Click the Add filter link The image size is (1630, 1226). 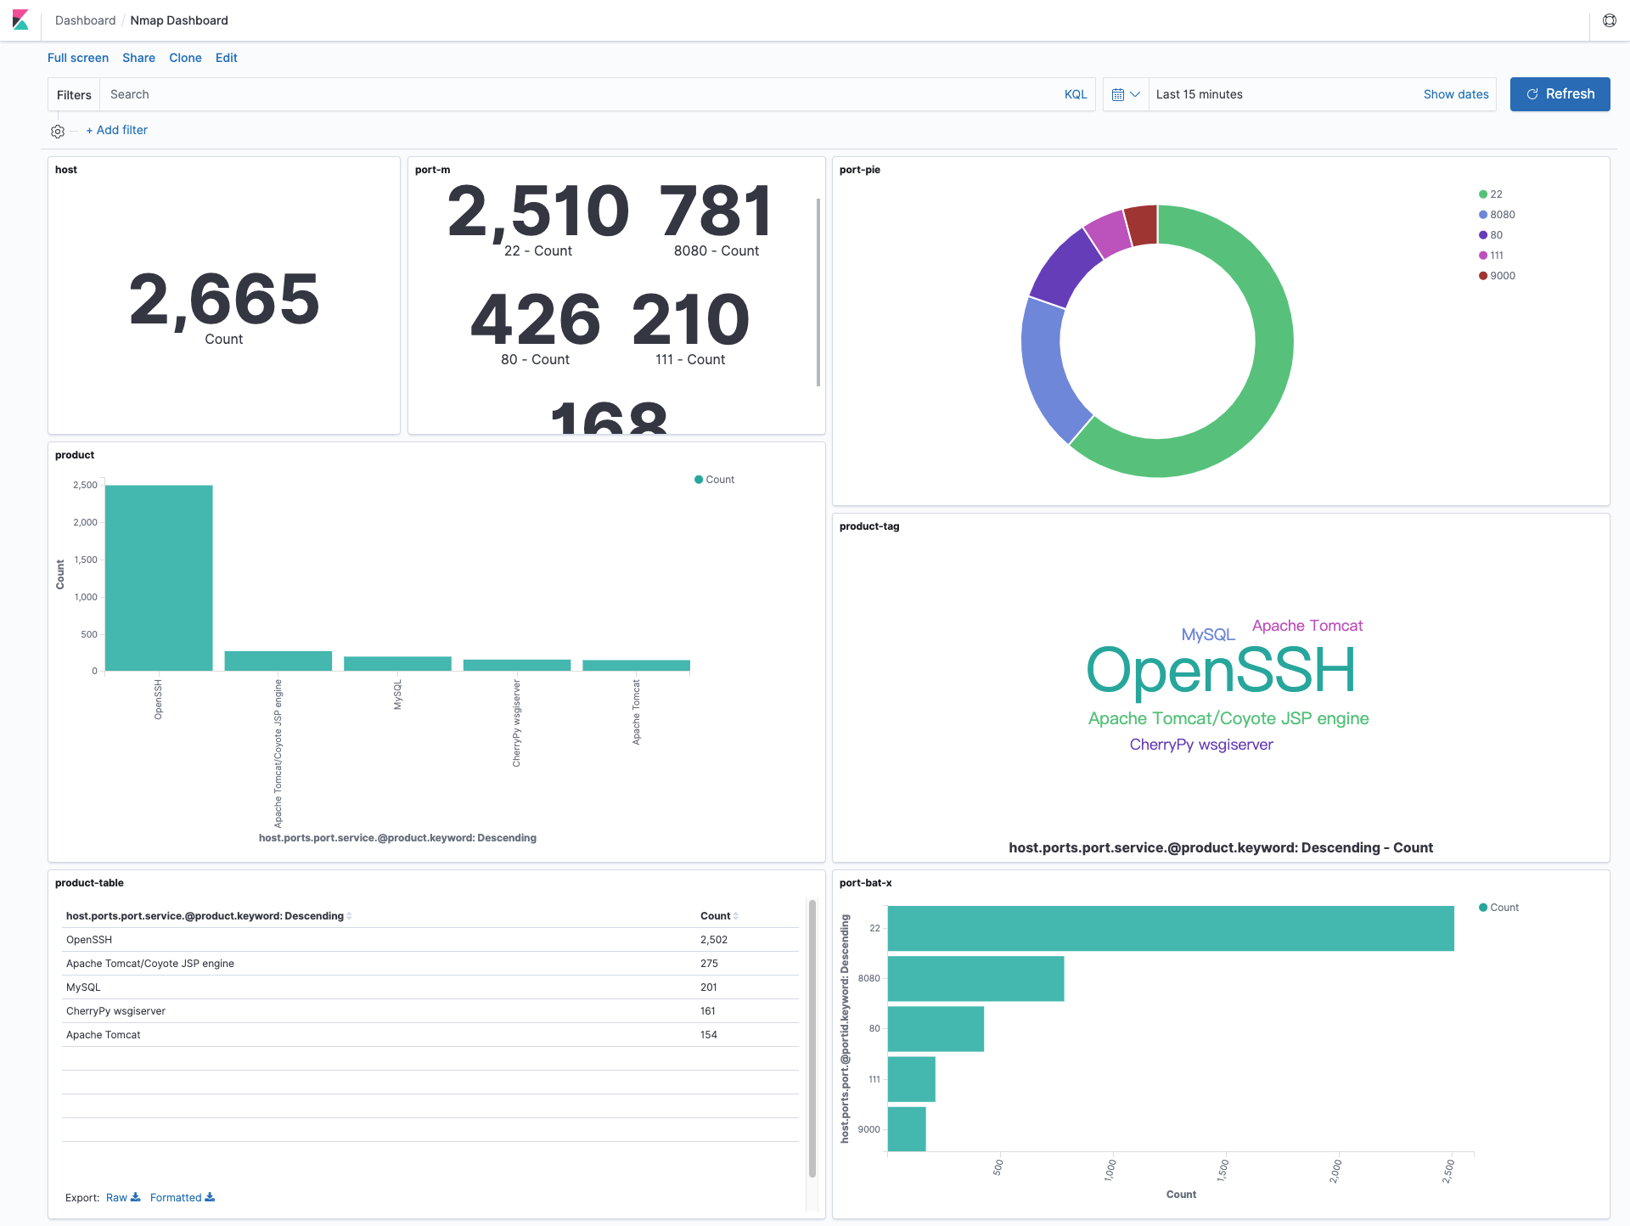coord(116,130)
